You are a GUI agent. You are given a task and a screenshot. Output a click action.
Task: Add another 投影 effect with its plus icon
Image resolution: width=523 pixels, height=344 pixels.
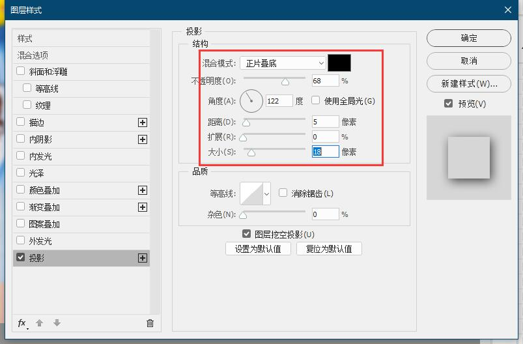point(143,258)
